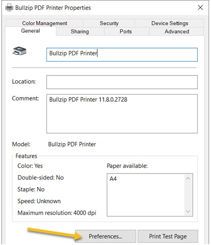This screenshot has height=245, width=211.
Task: Go to the Advanced tab
Action: coord(177,31)
